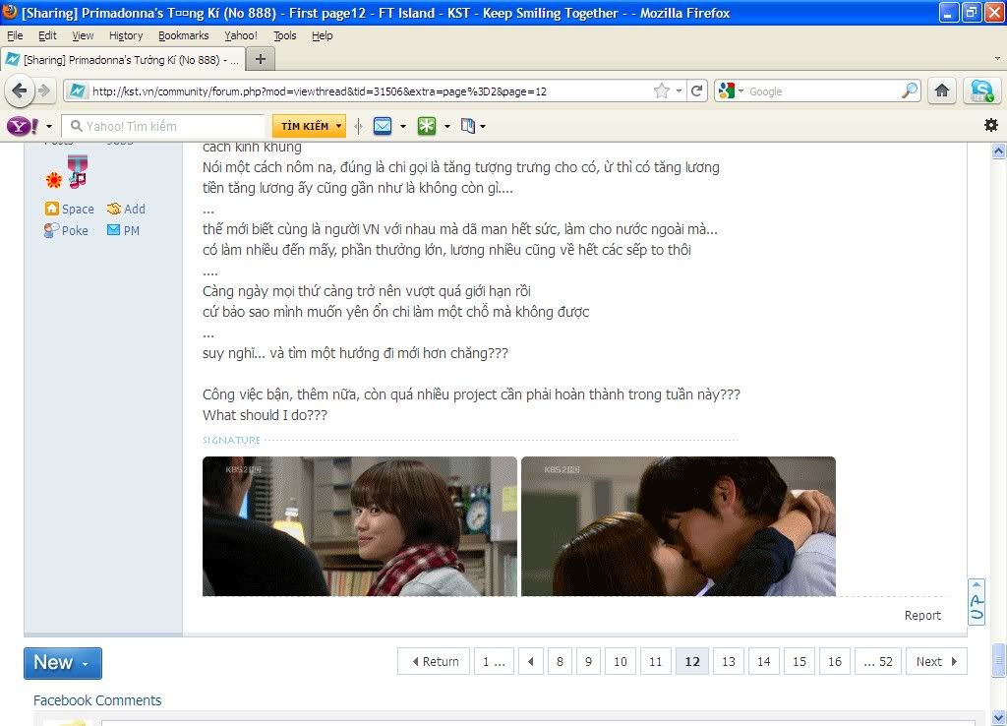Click the Poke person icon
This screenshot has height=726, width=1007.
pos(51,230)
